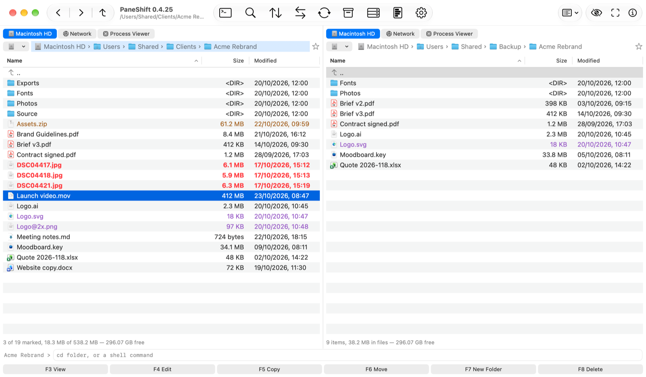This screenshot has width=646, height=377.
Task: Select the Exports folder icon in left pane
Action: [11, 83]
